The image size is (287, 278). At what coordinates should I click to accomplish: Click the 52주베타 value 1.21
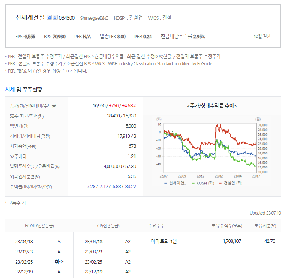tap(132, 156)
